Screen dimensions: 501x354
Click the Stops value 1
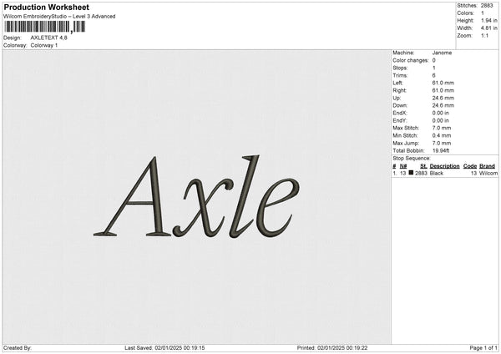[x=433, y=68]
